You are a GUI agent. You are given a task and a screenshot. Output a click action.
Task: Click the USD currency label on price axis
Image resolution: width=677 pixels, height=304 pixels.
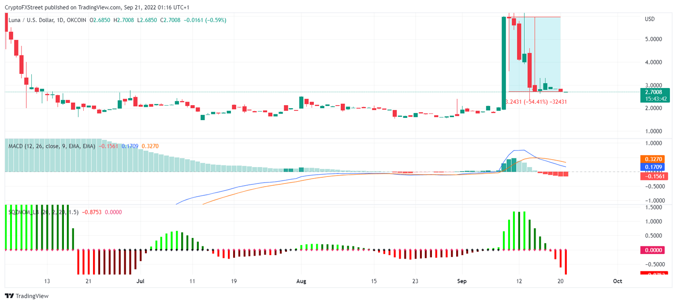point(650,19)
